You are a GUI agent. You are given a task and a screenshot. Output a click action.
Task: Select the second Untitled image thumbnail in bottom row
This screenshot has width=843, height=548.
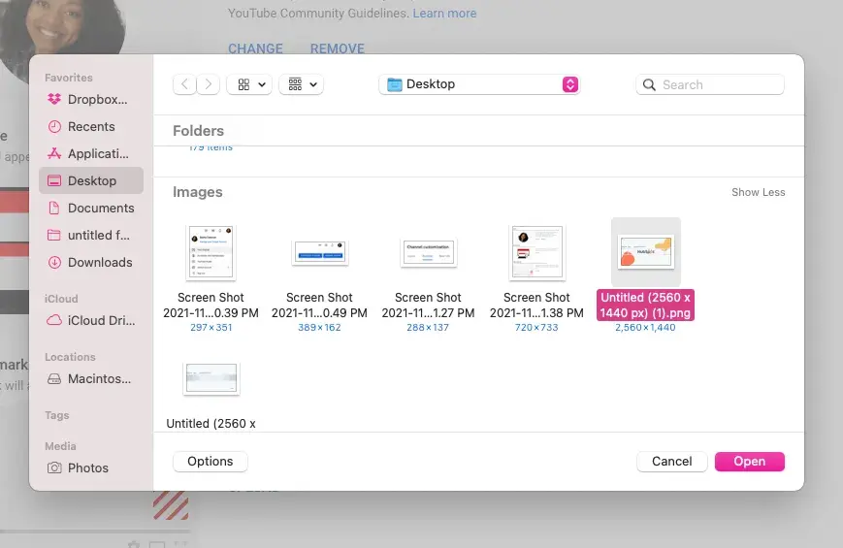point(211,378)
